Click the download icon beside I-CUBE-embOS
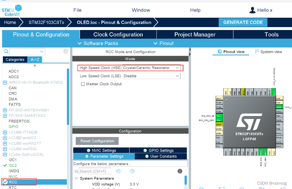The height and width of the screenshot is (189, 292). coord(5,138)
